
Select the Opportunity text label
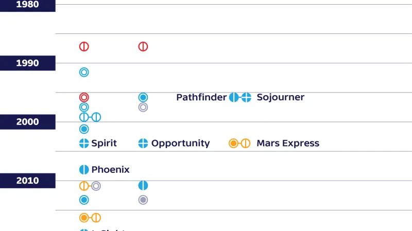pyautogui.click(x=180, y=144)
